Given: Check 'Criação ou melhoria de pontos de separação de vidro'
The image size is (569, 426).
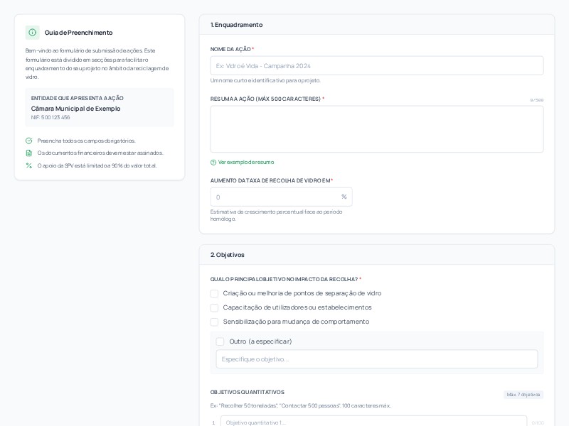Looking at the screenshot, I should pos(215,294).
